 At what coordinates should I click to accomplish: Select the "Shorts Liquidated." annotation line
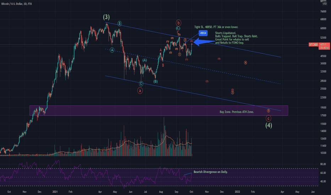226,33
